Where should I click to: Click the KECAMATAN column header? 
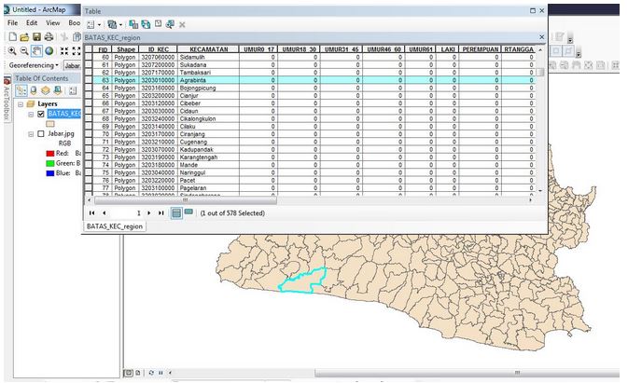[x=208, y=49]
